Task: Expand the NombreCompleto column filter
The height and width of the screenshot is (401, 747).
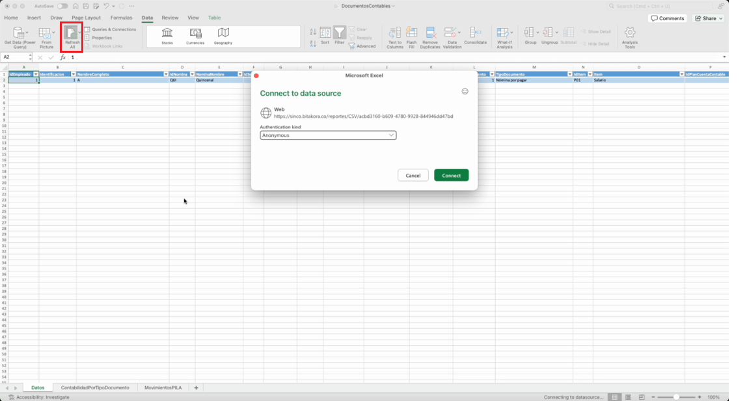Action: (166, 74)
